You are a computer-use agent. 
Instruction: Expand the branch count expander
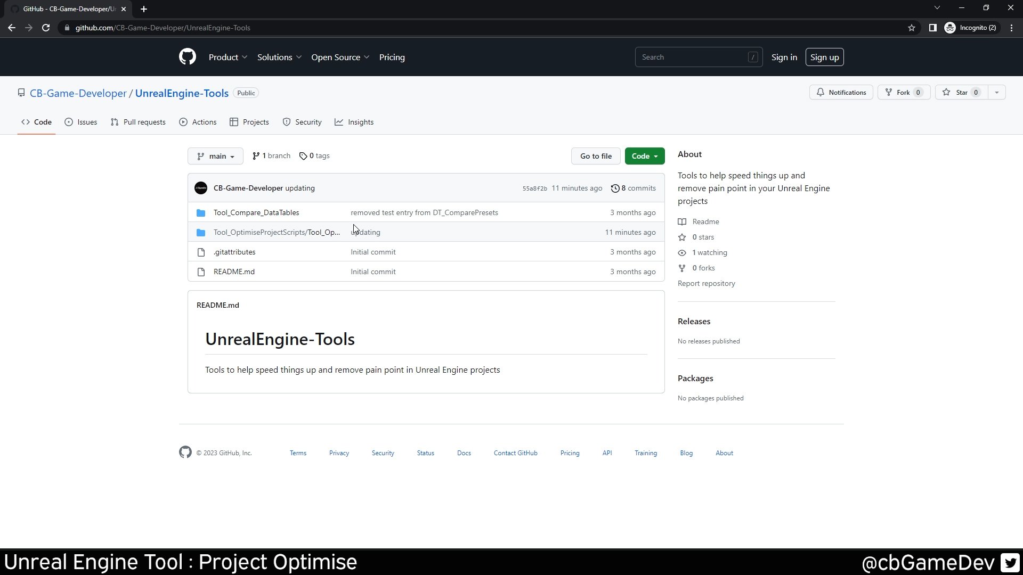click(x=271, y=155)
